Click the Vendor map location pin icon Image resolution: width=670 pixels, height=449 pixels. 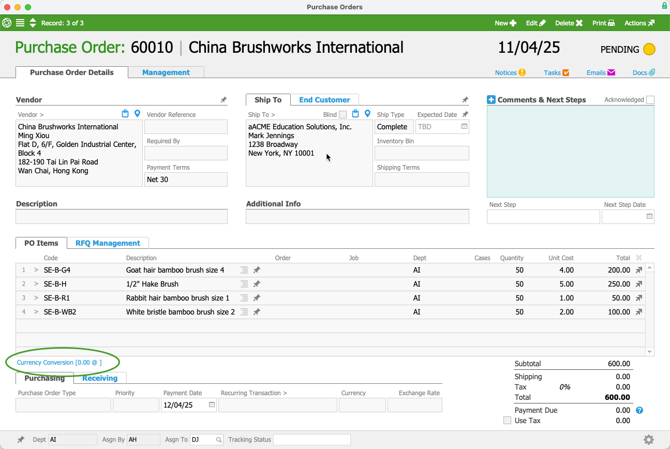[137, 114]
